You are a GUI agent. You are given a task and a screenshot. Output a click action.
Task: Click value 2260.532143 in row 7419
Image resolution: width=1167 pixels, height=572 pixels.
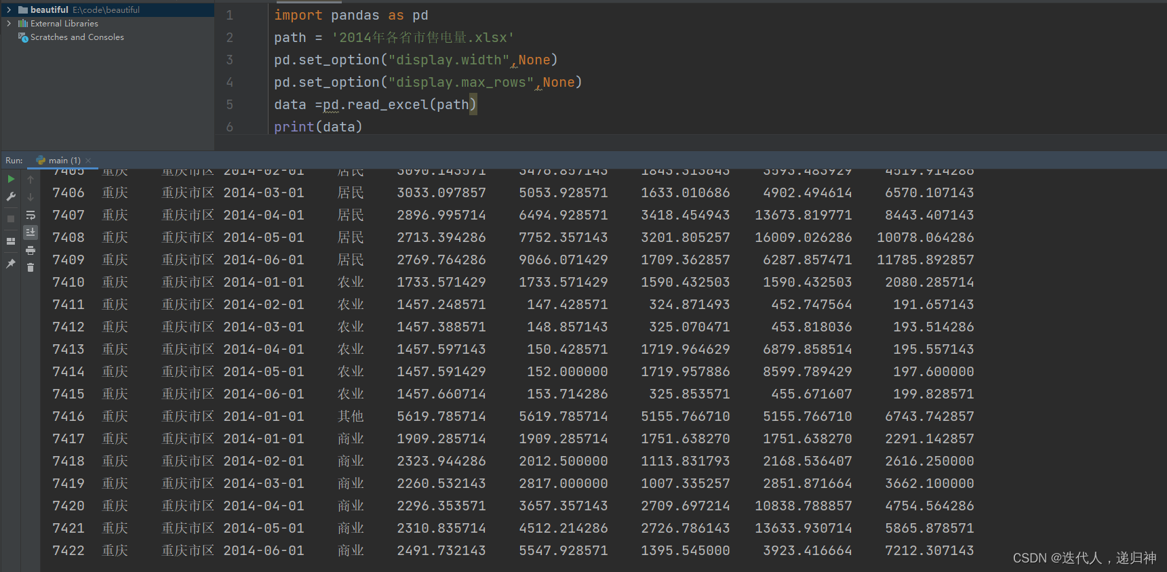pyautogui.click(x=441, y=483)
